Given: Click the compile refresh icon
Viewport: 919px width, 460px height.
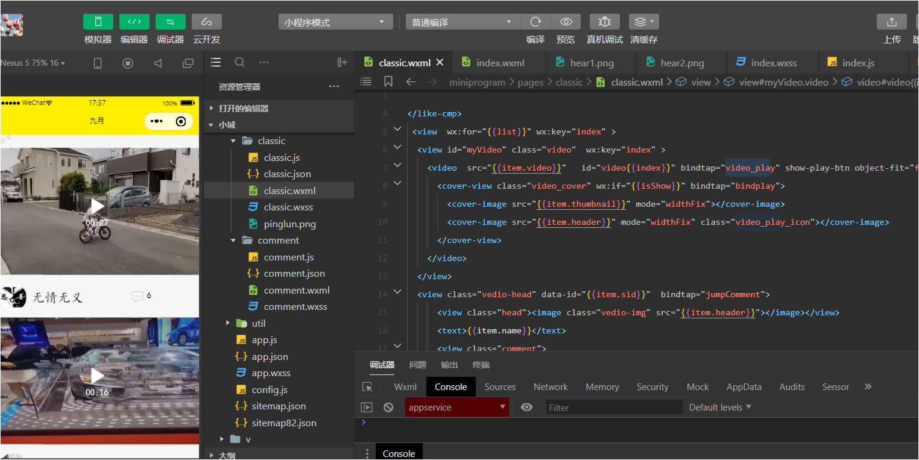Looking at the screenshot, I should coord(535,22).
